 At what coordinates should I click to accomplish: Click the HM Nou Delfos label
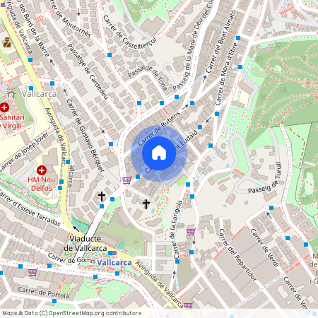click(x=41, y=184)
